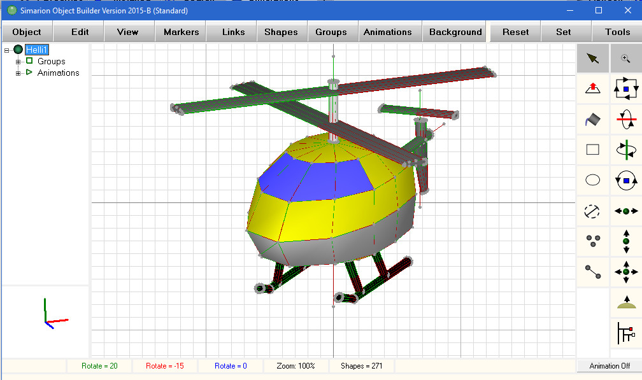The image size is (642, 380).
Task: Select the rectangle shape tool
Action: click(x=592, y=150)
